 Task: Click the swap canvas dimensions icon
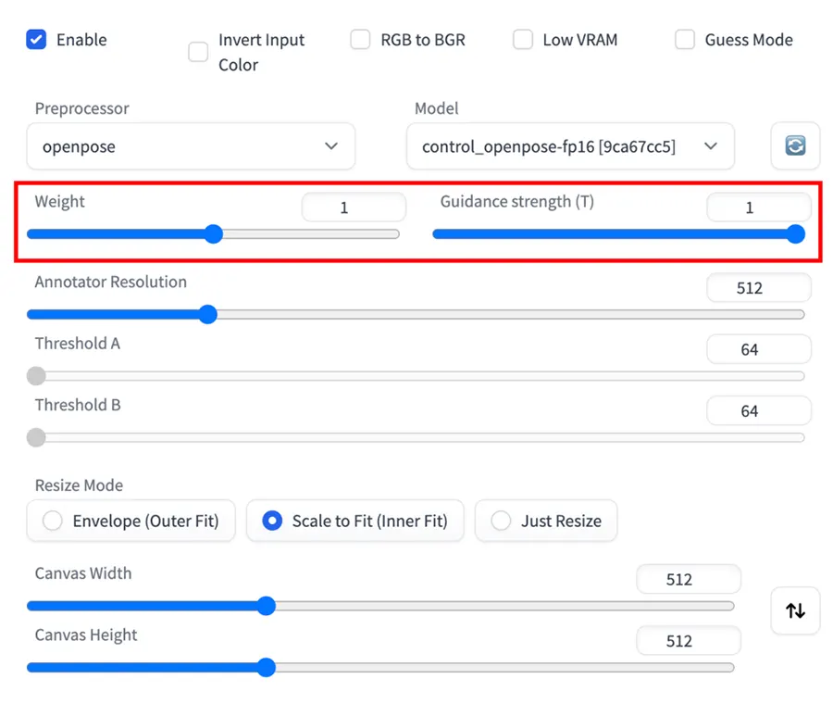pyautogui.click(x=794, y=610)
